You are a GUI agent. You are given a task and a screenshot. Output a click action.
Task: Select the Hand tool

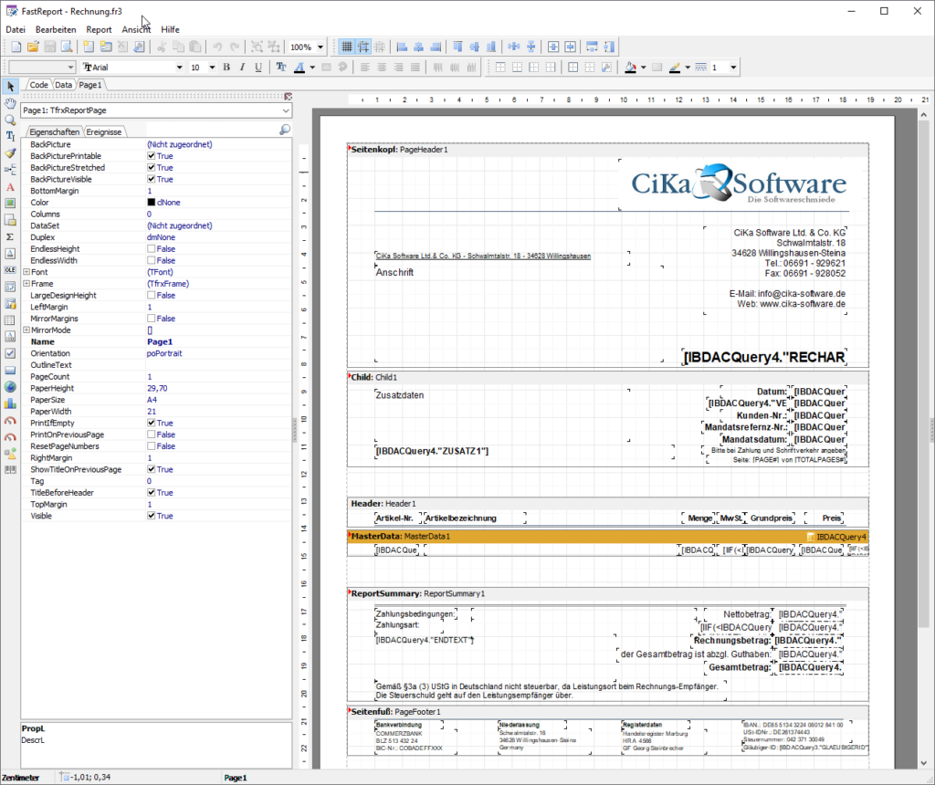(x=10, y=103)
